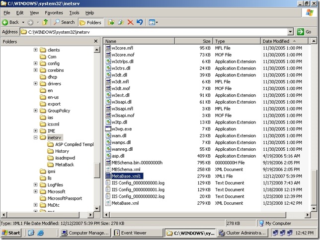Viewport: 320px width, 240px height.
Task: Expand the drivers folder tree node
Action: click(35, 83)
